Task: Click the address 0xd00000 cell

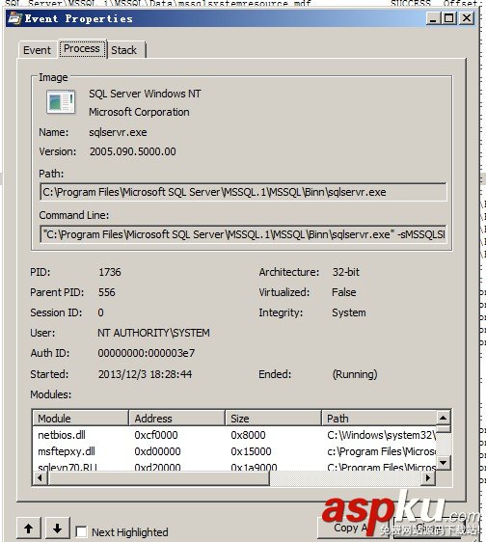Action: [x=157, y=451]
